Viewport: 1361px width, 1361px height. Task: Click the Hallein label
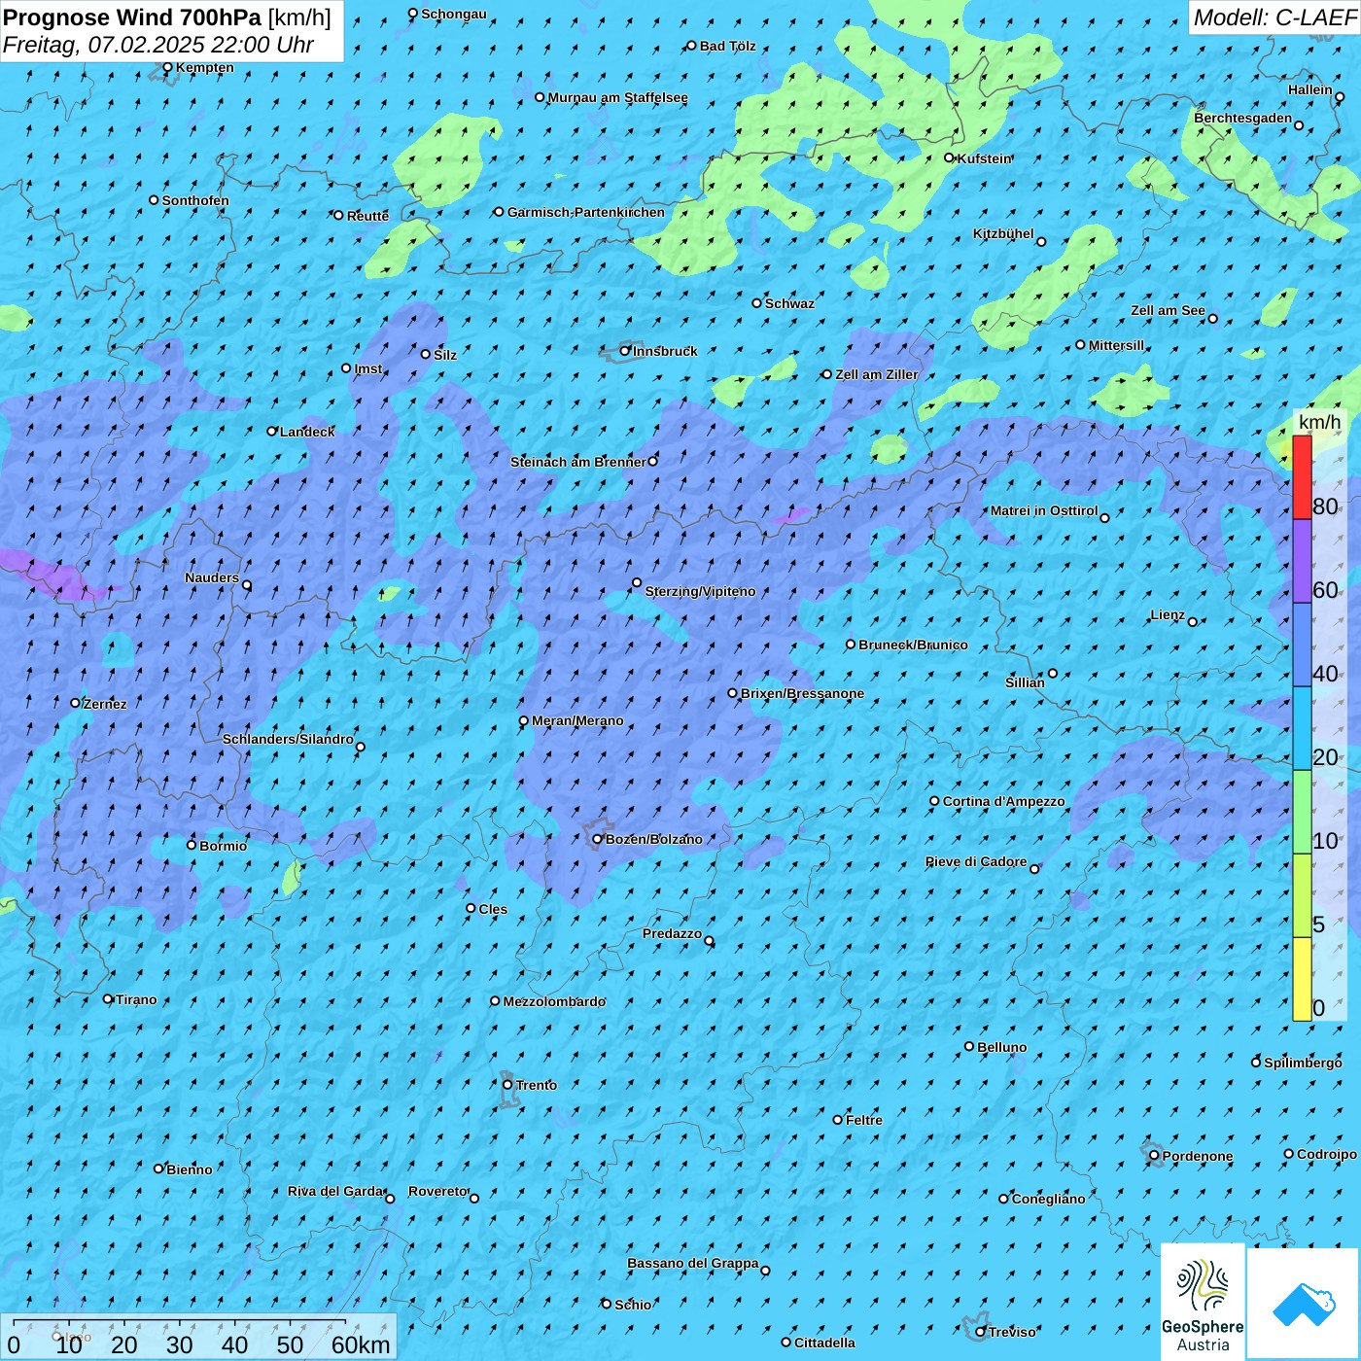click(1310, 89)
